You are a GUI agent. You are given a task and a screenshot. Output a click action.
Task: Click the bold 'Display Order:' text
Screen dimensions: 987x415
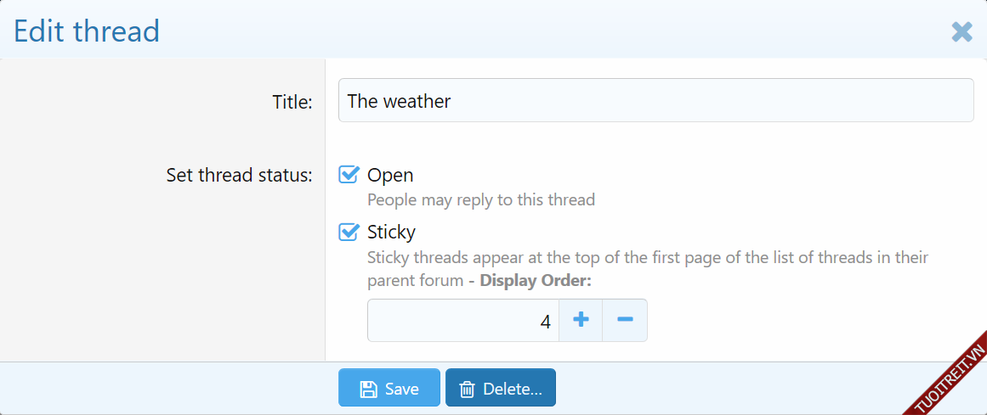click(x=535, y=280)
